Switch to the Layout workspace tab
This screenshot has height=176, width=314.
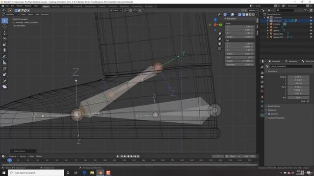tap(46, 6)
